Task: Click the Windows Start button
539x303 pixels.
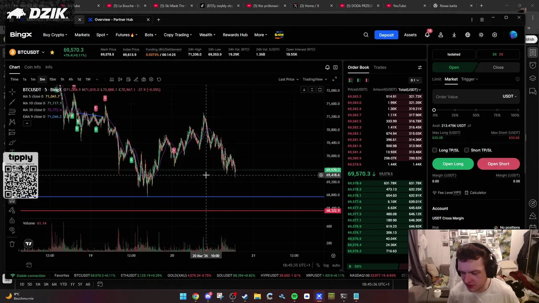Action: coord(183,296)
